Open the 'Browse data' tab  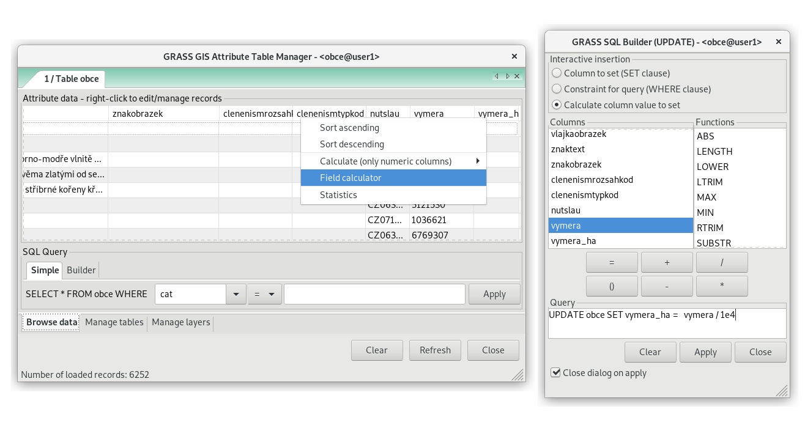(52, 322)
